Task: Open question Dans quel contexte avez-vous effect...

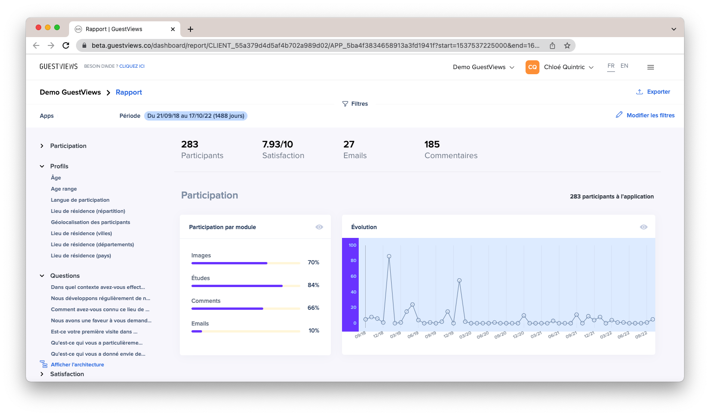Action: click(98, 288)
